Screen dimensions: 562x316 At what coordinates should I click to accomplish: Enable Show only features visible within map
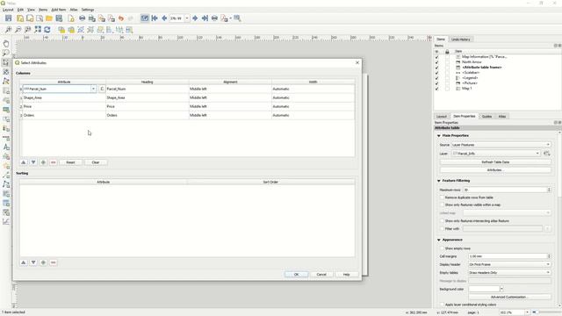pos(442,205)
